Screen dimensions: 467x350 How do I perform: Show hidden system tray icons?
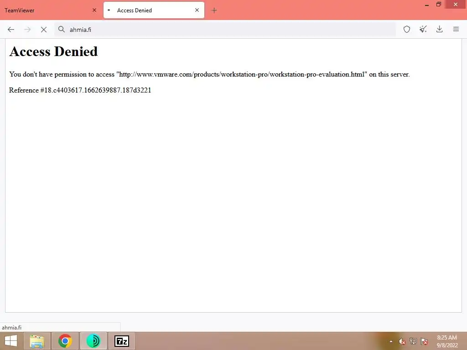coord(391,341)
